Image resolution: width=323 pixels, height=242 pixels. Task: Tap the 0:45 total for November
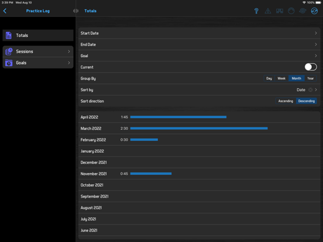[124, 174]
